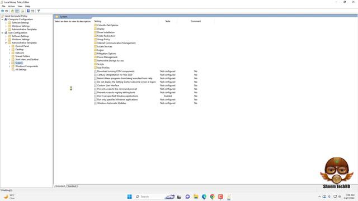Expand the Start Menu and Taskbar node
Screen dimensions: 358x201
click(x=10, y=60)
